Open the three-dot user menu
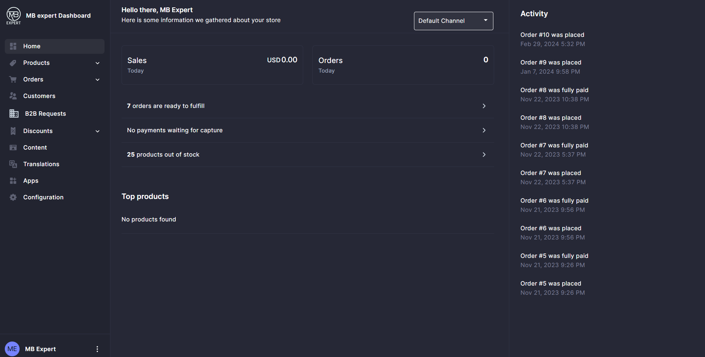The image size is (705, 357). pyautogui.click(x=97, y=349)
